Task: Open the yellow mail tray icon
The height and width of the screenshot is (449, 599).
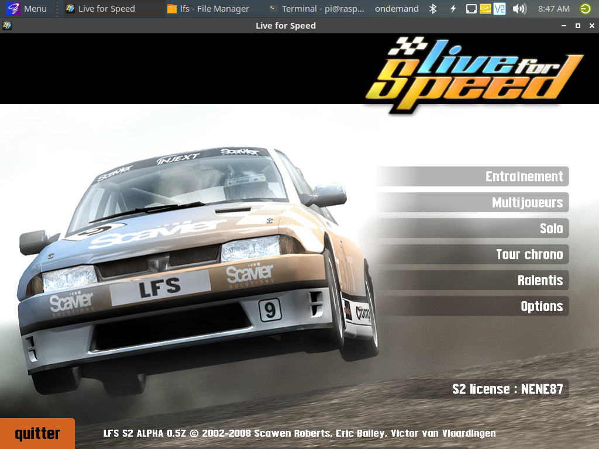Action: click(x=485, y=8)
